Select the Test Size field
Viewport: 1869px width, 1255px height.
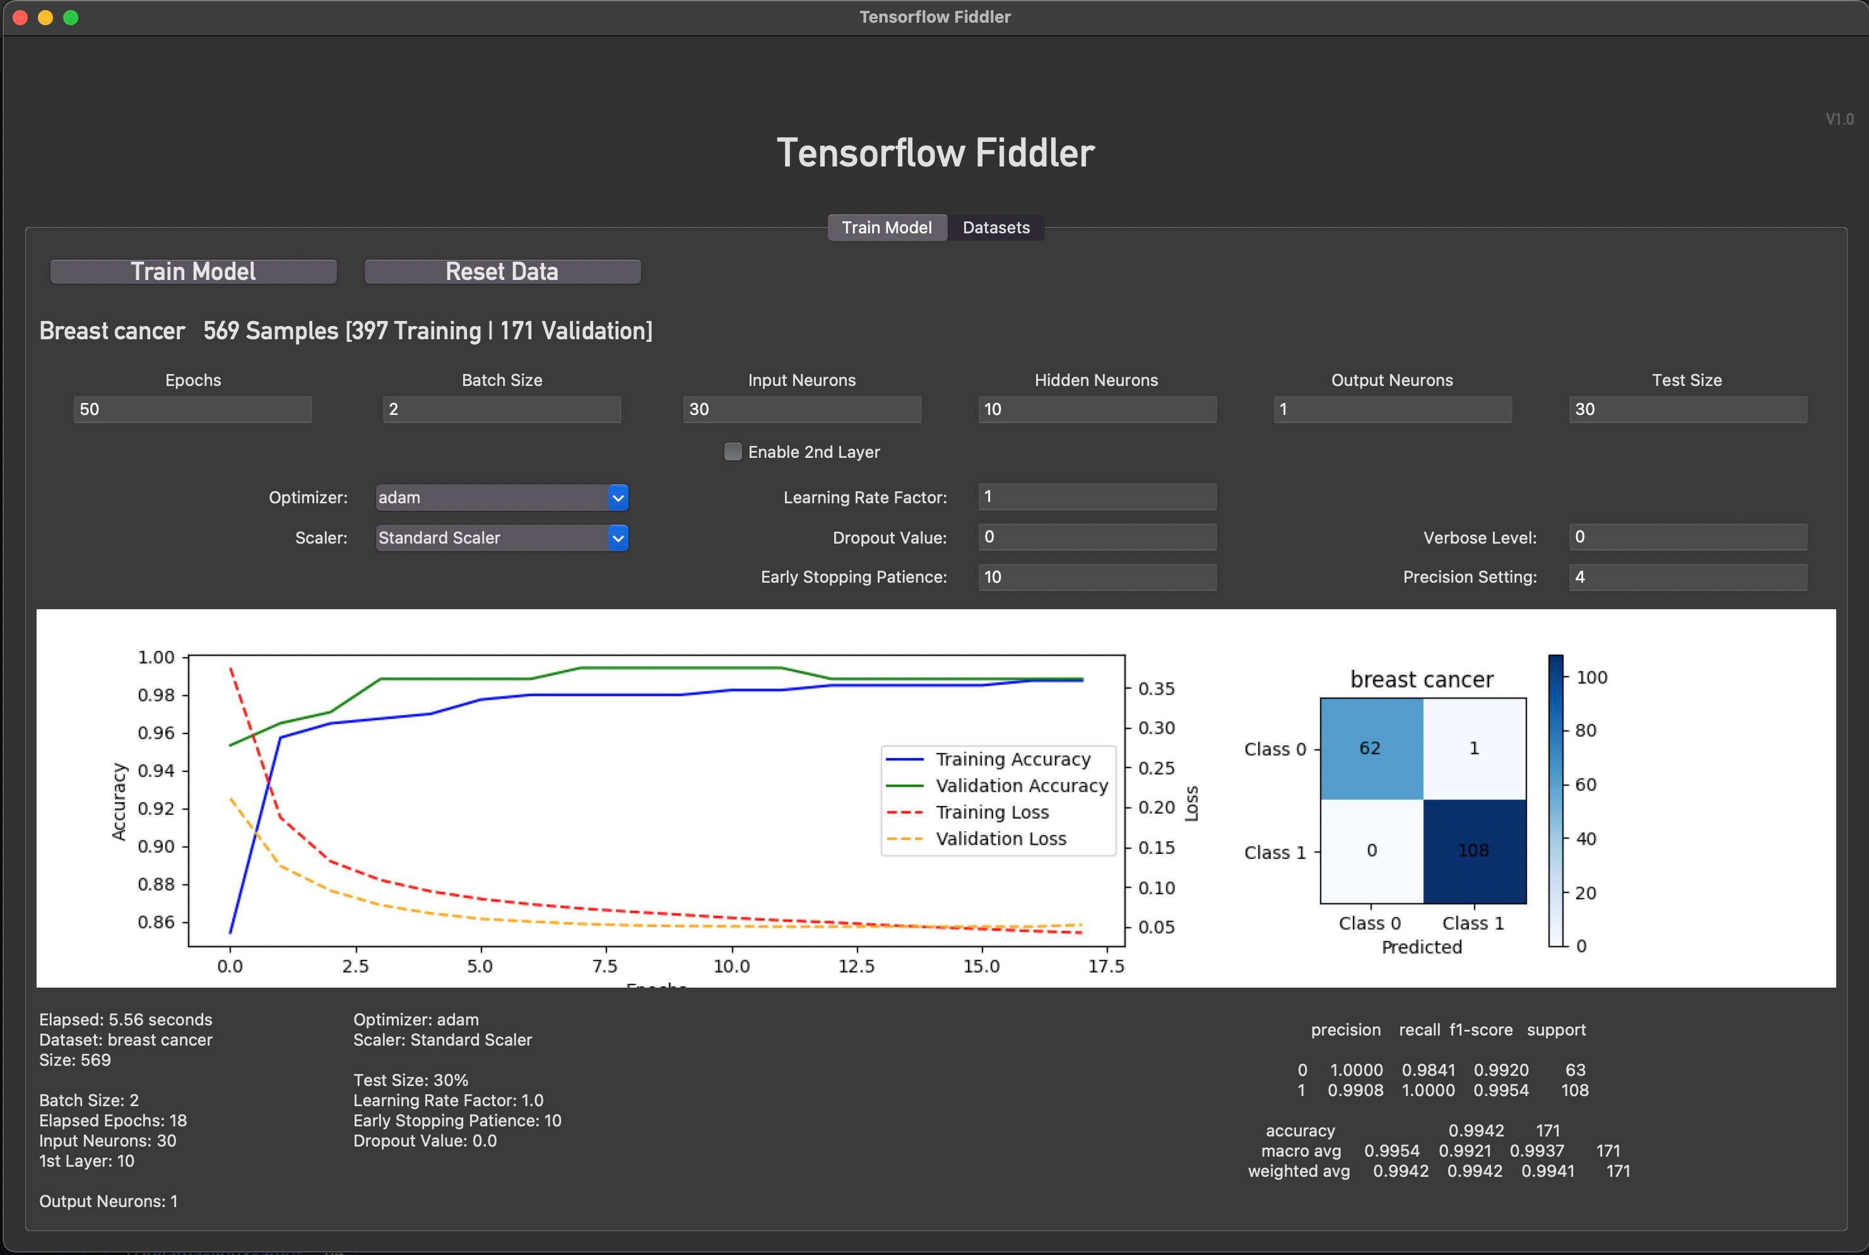click(1687, 409)
